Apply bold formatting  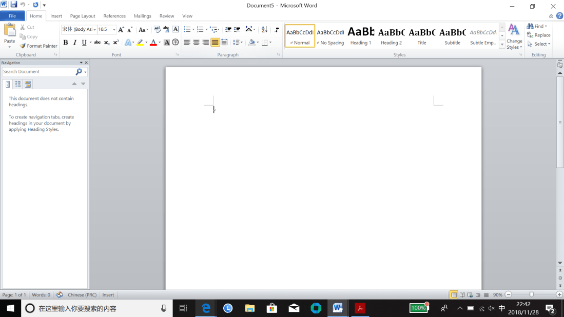click(66, 42)
